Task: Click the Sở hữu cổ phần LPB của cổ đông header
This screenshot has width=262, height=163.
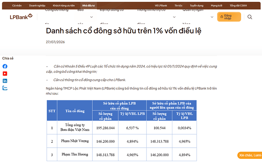Action: [119, 106]
